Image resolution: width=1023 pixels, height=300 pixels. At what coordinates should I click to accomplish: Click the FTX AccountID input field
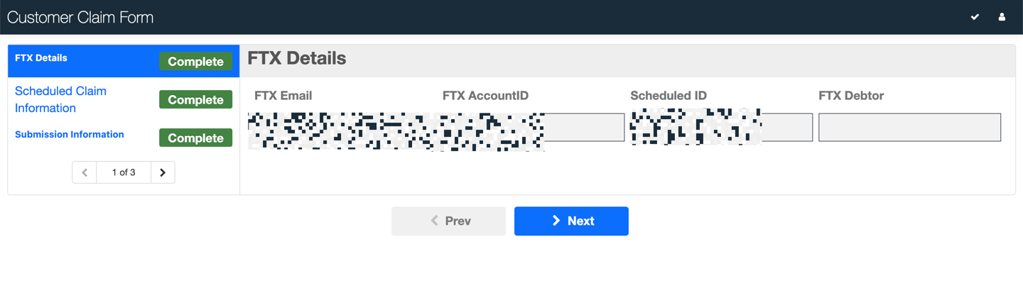(534, 128)
